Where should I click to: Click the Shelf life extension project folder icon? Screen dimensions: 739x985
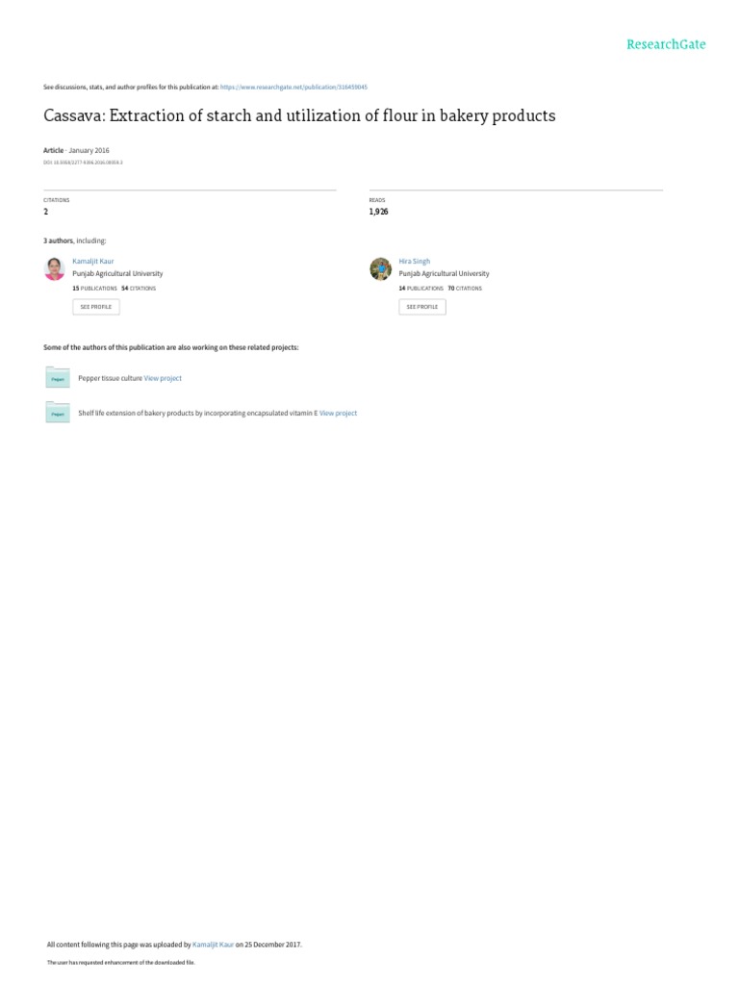(58, 413)
